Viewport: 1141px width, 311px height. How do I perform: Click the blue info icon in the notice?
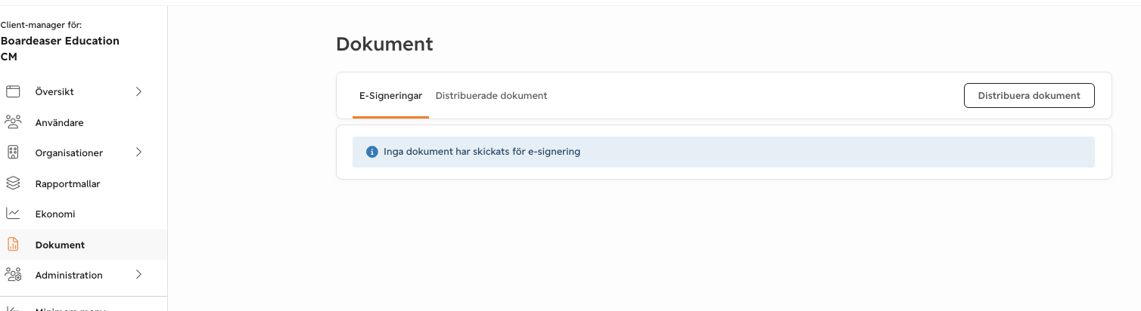tap(372, 152)
